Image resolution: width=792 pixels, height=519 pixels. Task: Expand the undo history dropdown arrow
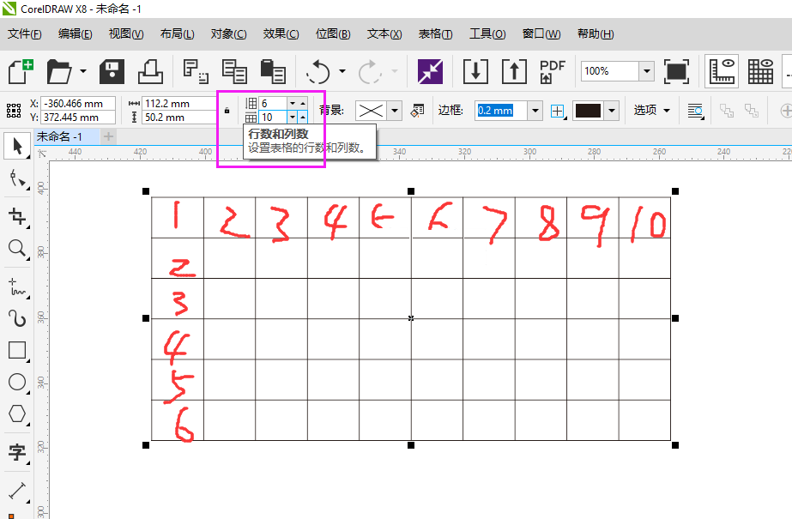[x=342, y=71]
